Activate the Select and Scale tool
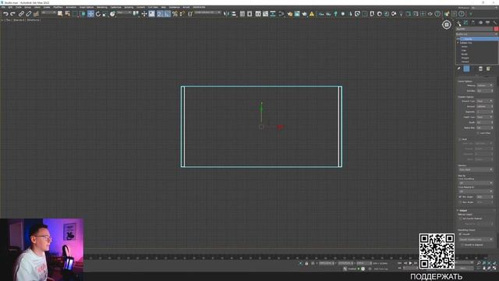Image resolution: width=499 pixels, height=281 pixels. [x=105, y=14]
